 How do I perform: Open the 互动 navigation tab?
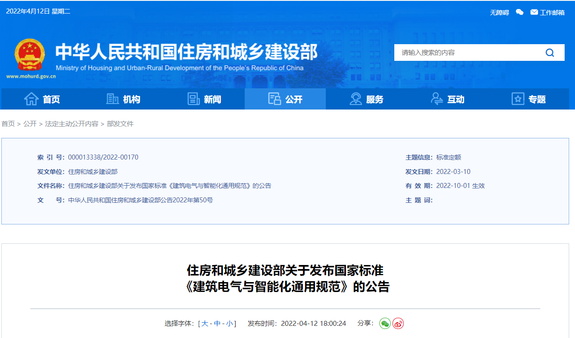tap(447, 99)
